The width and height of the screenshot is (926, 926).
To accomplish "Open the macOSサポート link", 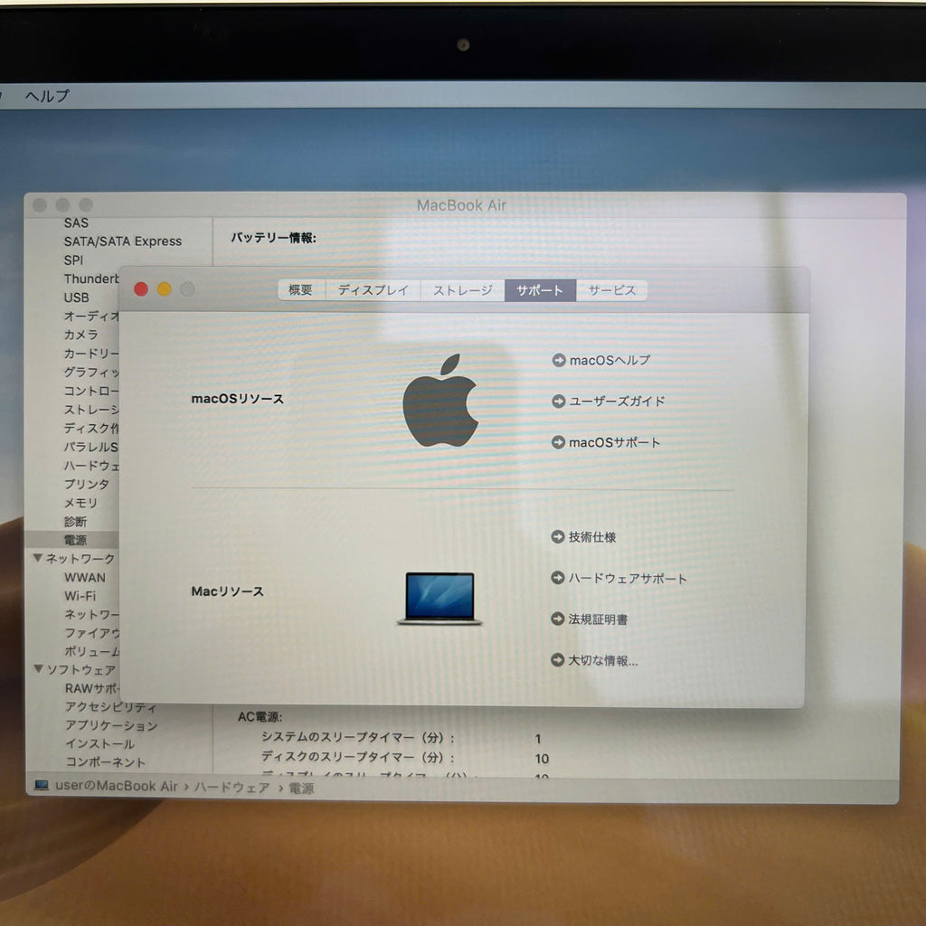I will [614, 441].
